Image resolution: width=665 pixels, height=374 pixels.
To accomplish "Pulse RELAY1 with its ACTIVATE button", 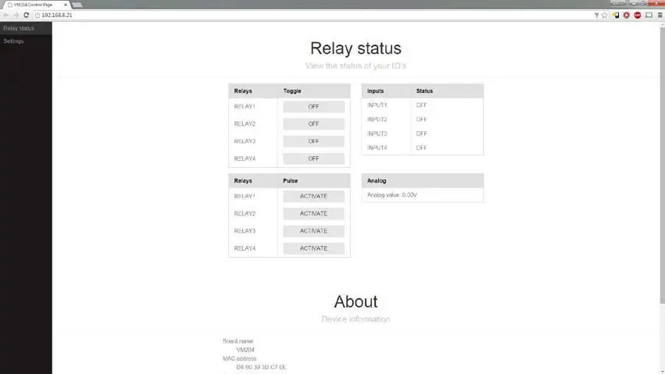I will point(313,197).
